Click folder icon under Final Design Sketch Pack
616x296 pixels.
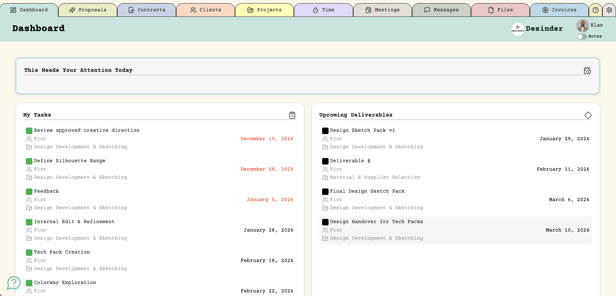325,208
